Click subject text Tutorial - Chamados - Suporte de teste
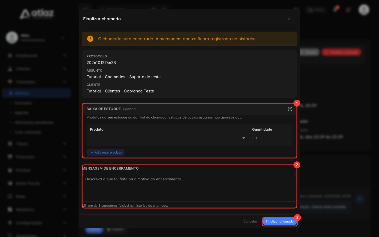Image resolution: width=379 pixels, height=237 pixels. [x=124, y=77]
